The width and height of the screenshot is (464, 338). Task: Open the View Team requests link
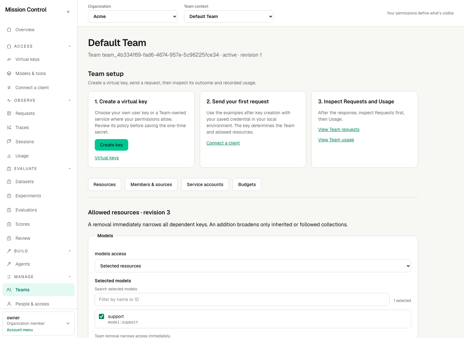tap(339, 129)
